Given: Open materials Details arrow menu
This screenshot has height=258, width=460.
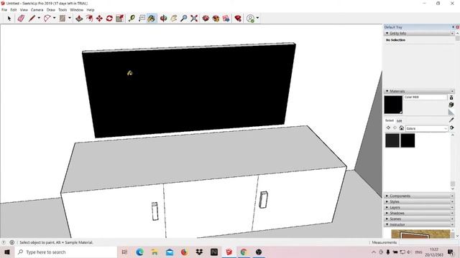Looking at the screenshot, I should coord(452,128).
